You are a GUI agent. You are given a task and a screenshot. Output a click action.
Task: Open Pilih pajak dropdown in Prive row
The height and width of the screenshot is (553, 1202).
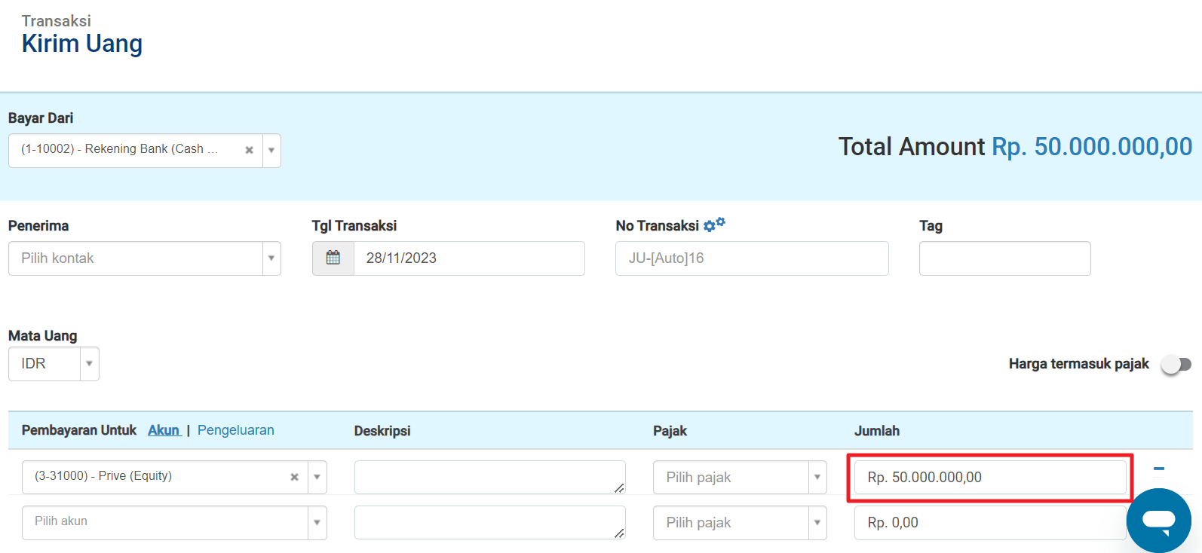[740, 478]
